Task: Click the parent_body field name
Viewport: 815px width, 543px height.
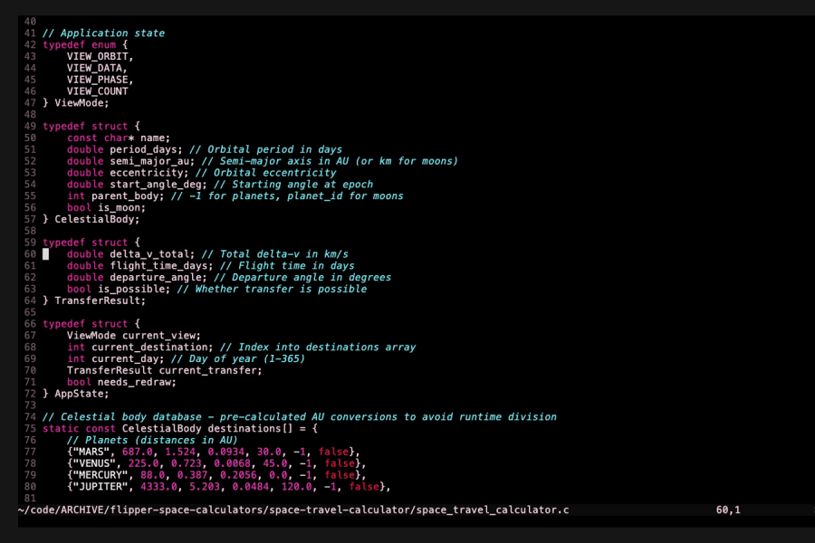Action: [125, 195]
